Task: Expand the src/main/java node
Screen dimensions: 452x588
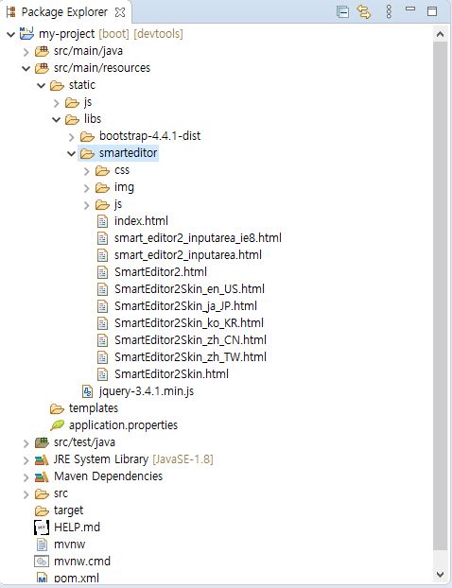Action: (x=26, y=52)
